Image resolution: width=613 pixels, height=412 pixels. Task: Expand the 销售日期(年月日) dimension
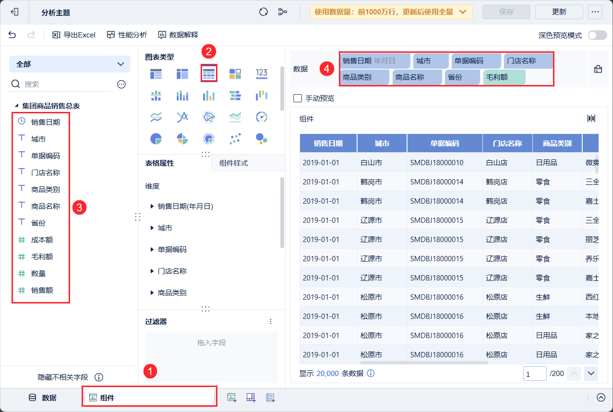point(153,206)
